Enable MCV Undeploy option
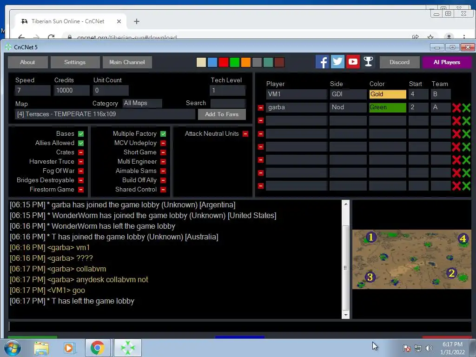 [163, 143]
